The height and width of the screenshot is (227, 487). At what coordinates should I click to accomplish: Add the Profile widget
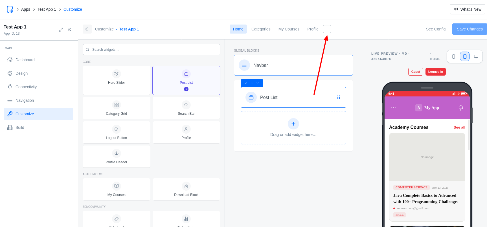coord(186,132)
